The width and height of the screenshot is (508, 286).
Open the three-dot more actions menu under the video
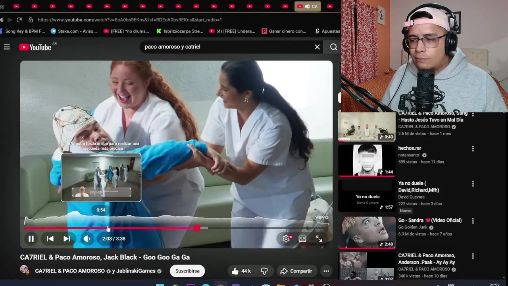pyautogui.click(x=326, y=271)
